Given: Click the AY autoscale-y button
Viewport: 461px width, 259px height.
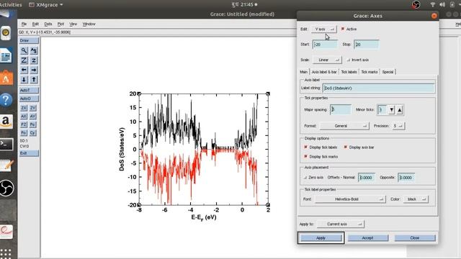Looking at the screenshot, I should pyautogui.click(x=32, y=117).
